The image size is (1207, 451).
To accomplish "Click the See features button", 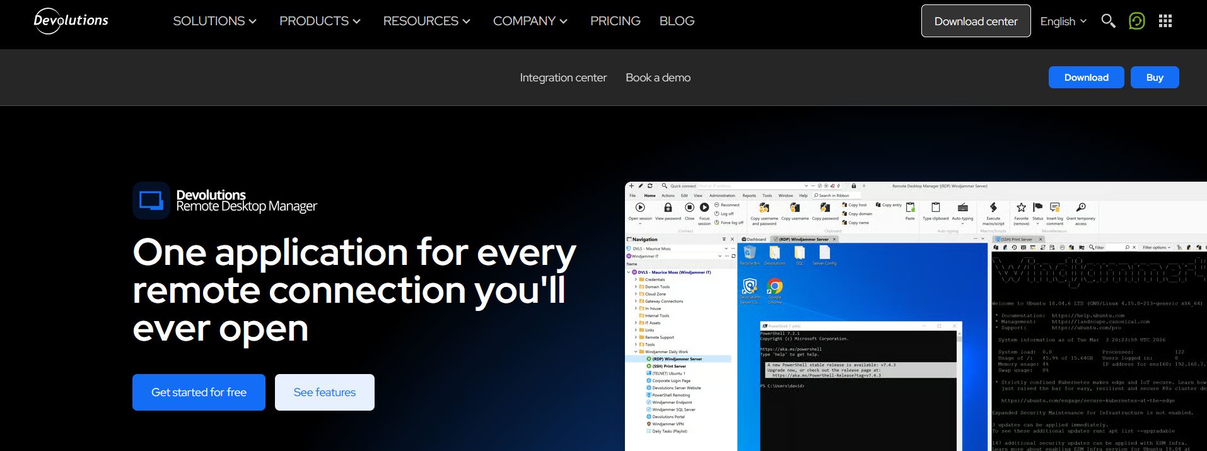I will 324,392.
